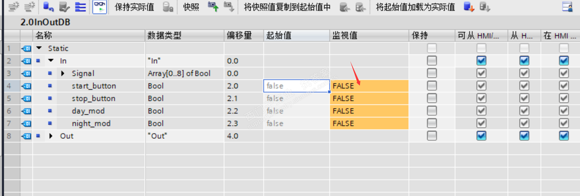The width and height of the screenshot is (580, 196).
Task: Select the start_button name cell
Action: 94,86
